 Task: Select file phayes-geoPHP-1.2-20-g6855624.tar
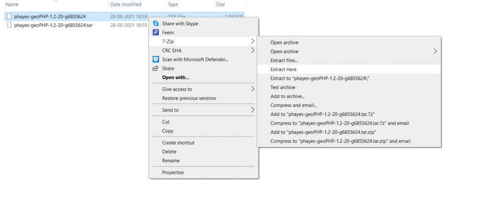pyautogui.click(x=53, y=25)
